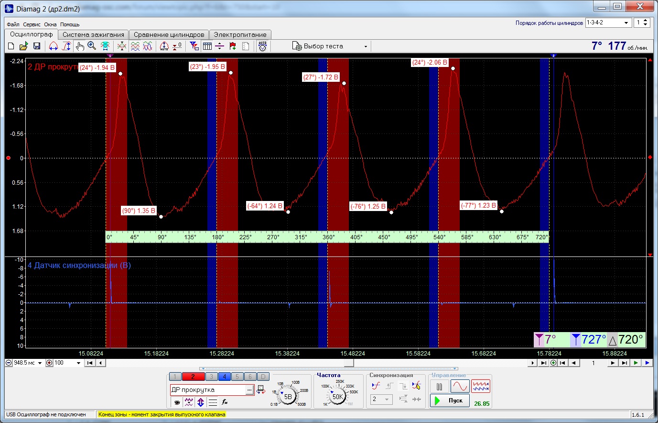The width and height of the screenshot is (658, 423).
Task: Click the signal filter wave icon
Action: [x=189, y=402]
